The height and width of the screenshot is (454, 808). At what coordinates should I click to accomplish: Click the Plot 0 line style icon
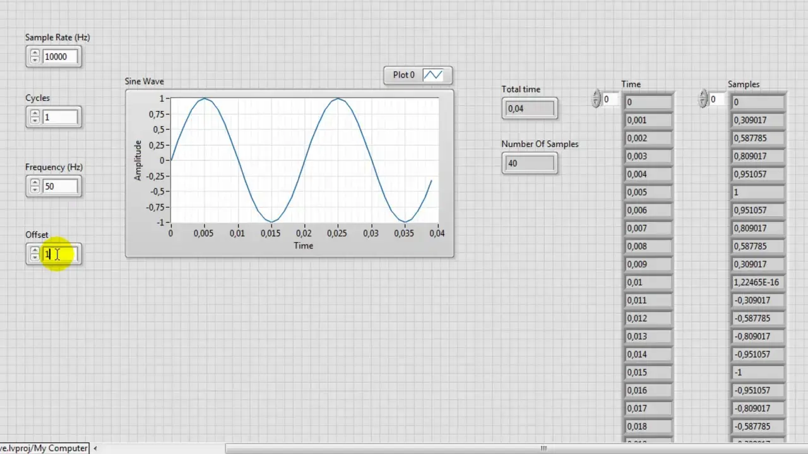(x=433, y=74)
